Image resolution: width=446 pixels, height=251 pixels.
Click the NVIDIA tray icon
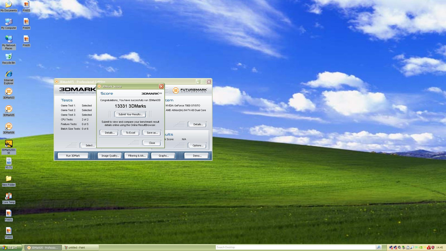click(x=421, y=248)
